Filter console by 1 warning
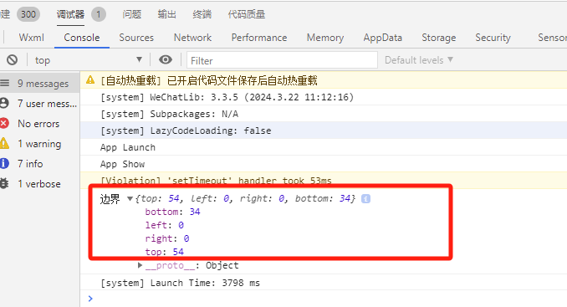567x307 pixels. pyautogui.click(x=40, y=144)
